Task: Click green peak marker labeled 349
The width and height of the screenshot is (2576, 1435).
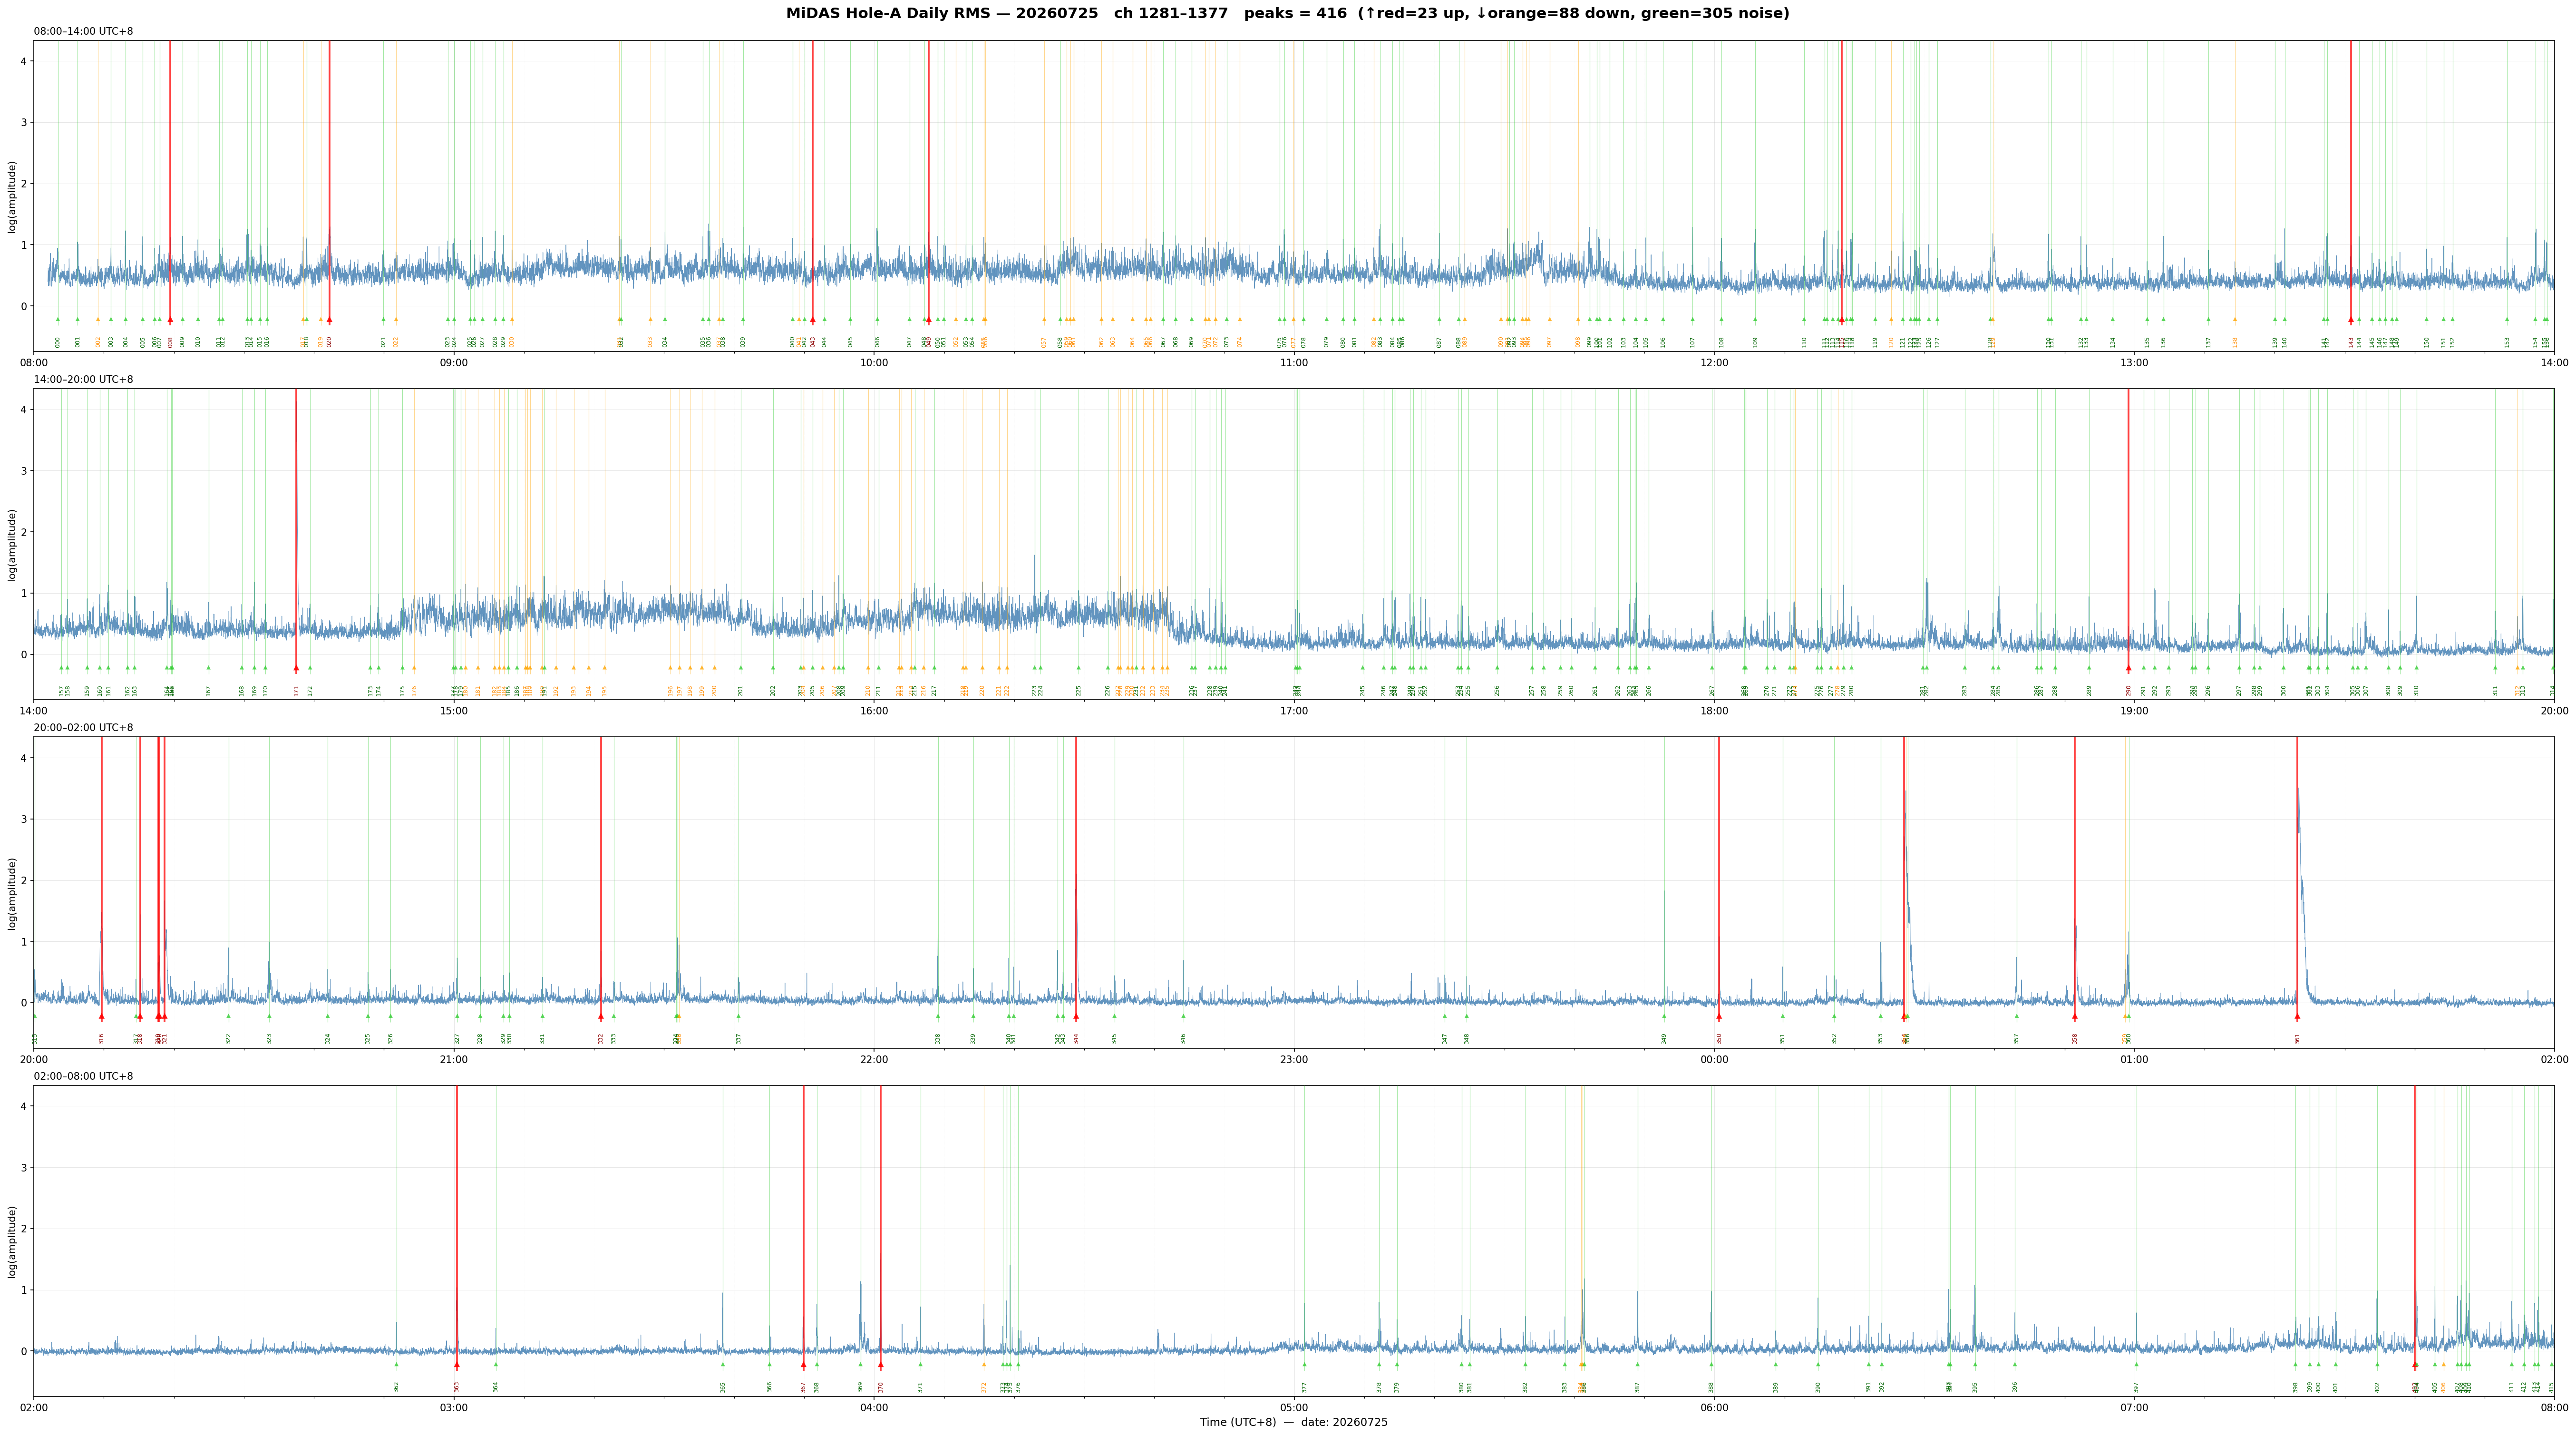Action: click(1664, 1016)
